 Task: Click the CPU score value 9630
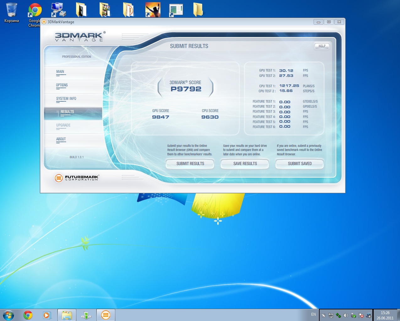(210, 117)
